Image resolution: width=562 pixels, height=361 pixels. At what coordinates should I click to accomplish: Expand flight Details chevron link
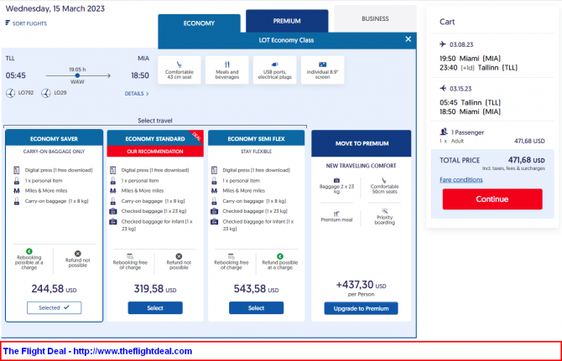click(137, 93)
